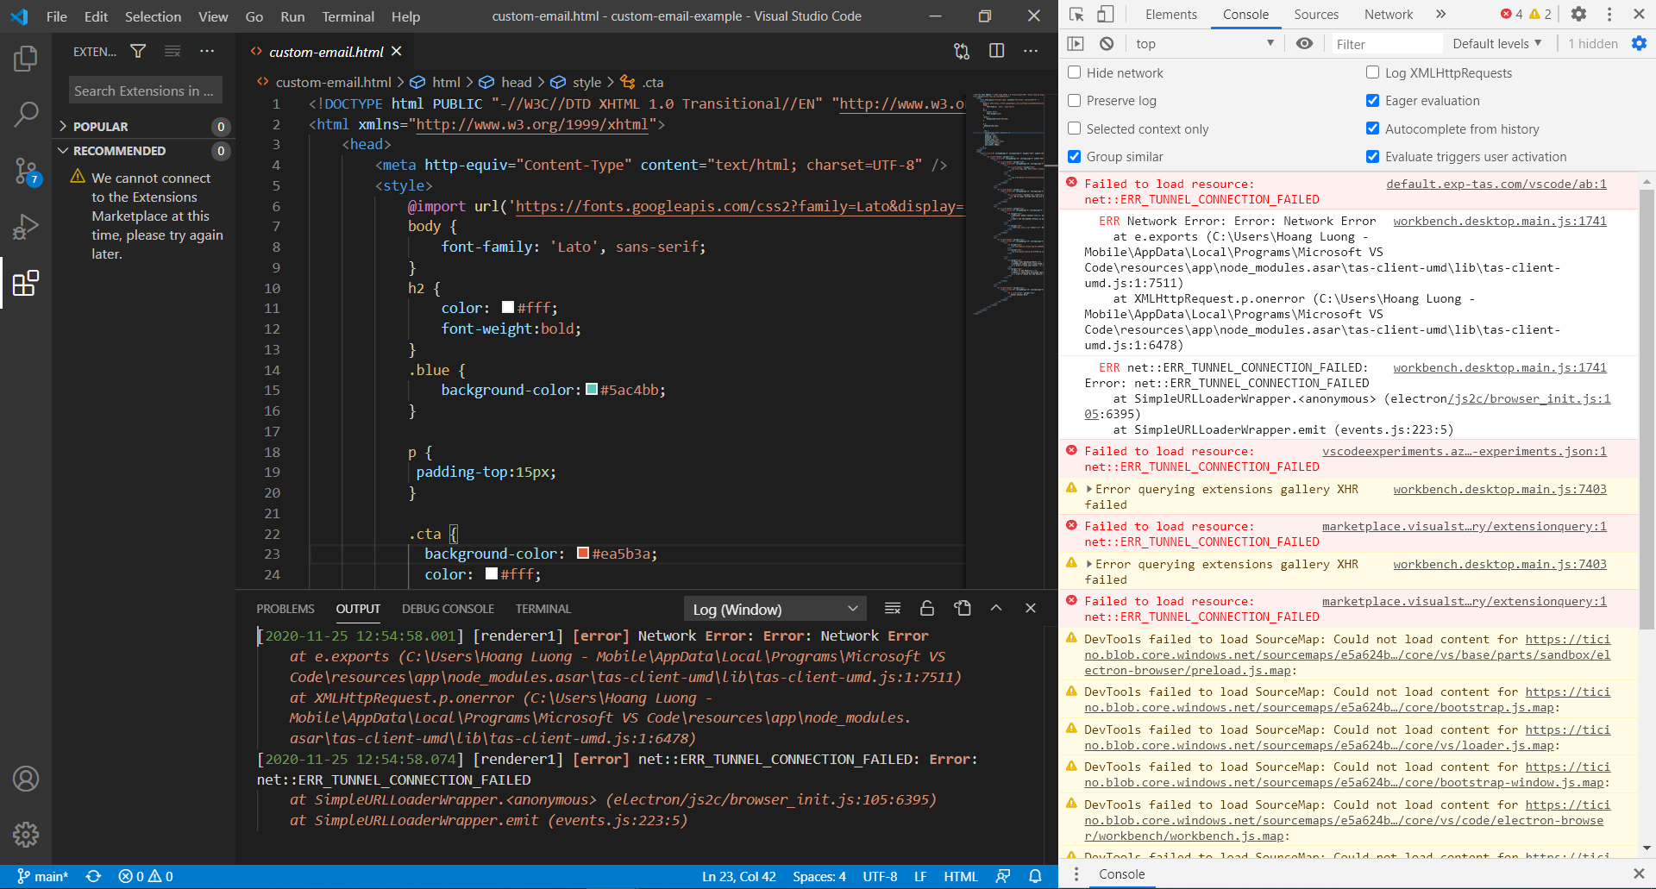Image resolution: width=1656 pixels, height=889 pixels.
Task: Open the Source Control view
Action: pyautogui.click(x=26, y=170)
